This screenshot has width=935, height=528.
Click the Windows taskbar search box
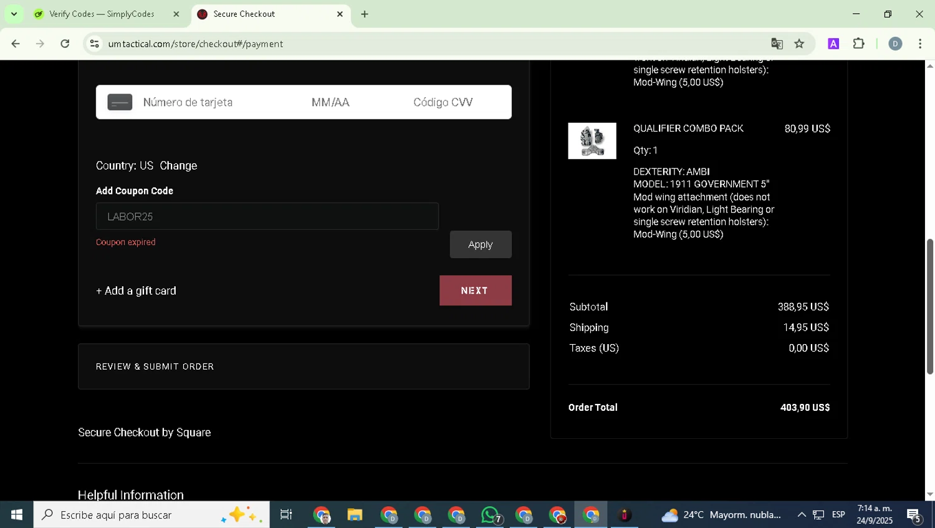[x=151, y=515]
